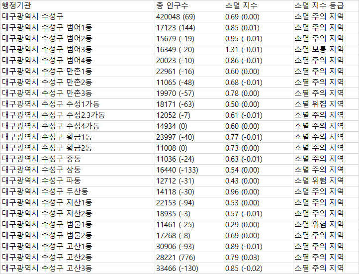Click index value 0.29 (0.00)

[x=242, y=225]
